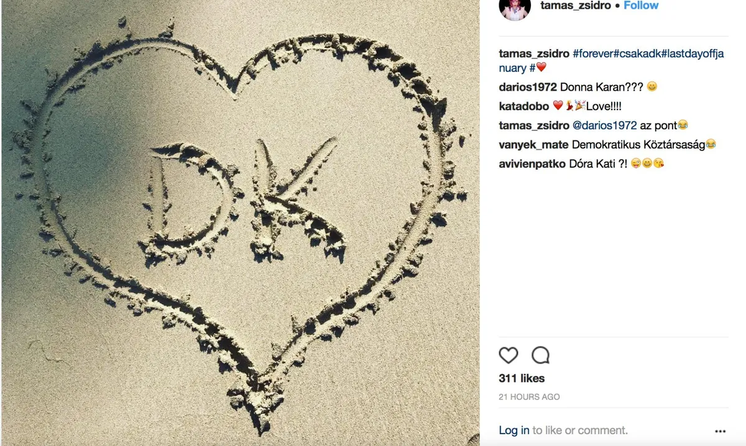Visit darios1972 commenter profile
Screen dimensions: 746x446
pyautogui.click(x=528, y=87)
